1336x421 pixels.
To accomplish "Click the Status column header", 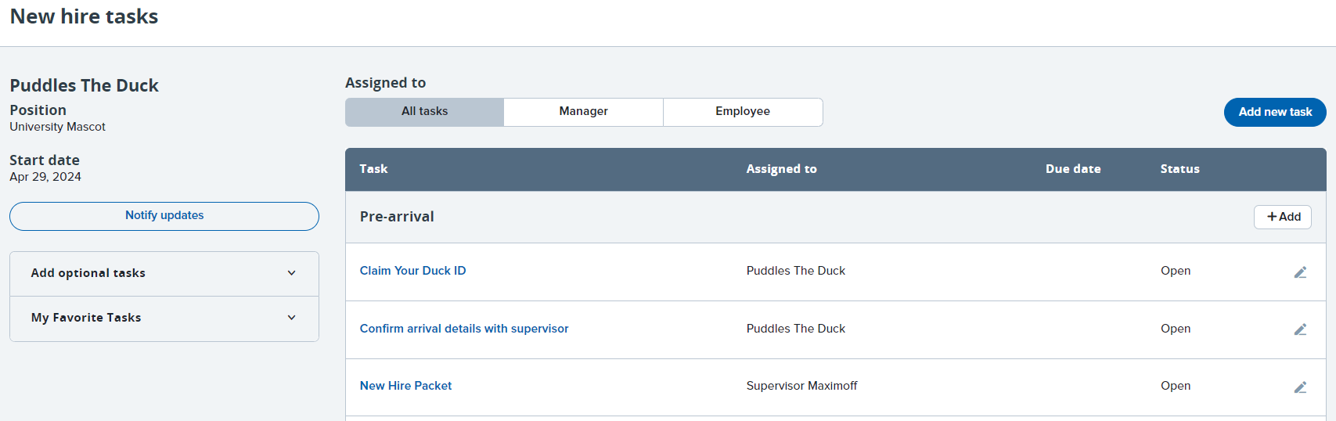I will [1179, 169].
